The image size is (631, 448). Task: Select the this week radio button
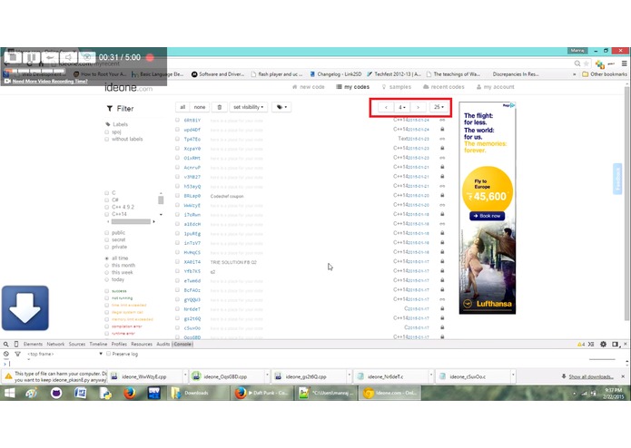point(106,272)
